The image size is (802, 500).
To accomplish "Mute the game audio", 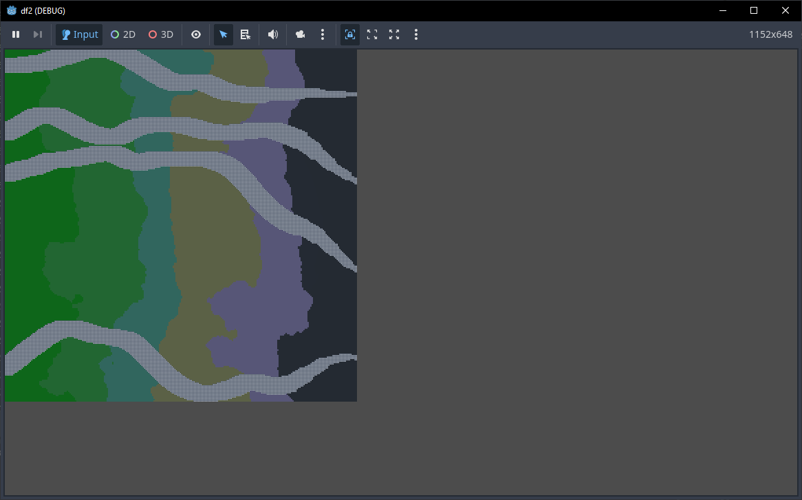I will click(x=273, y=34).
